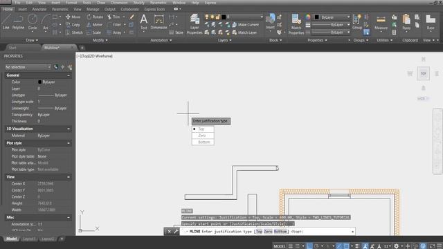Collapse the View properties section
This screenshot has width=443, height=249.
[x=69, y=177]
